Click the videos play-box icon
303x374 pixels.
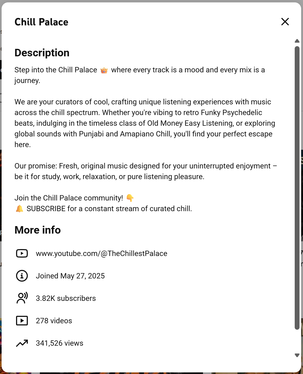[x=22, y=321]
